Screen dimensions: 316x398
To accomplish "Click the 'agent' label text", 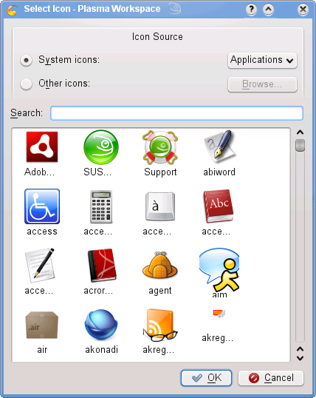I will pos(160,291).
